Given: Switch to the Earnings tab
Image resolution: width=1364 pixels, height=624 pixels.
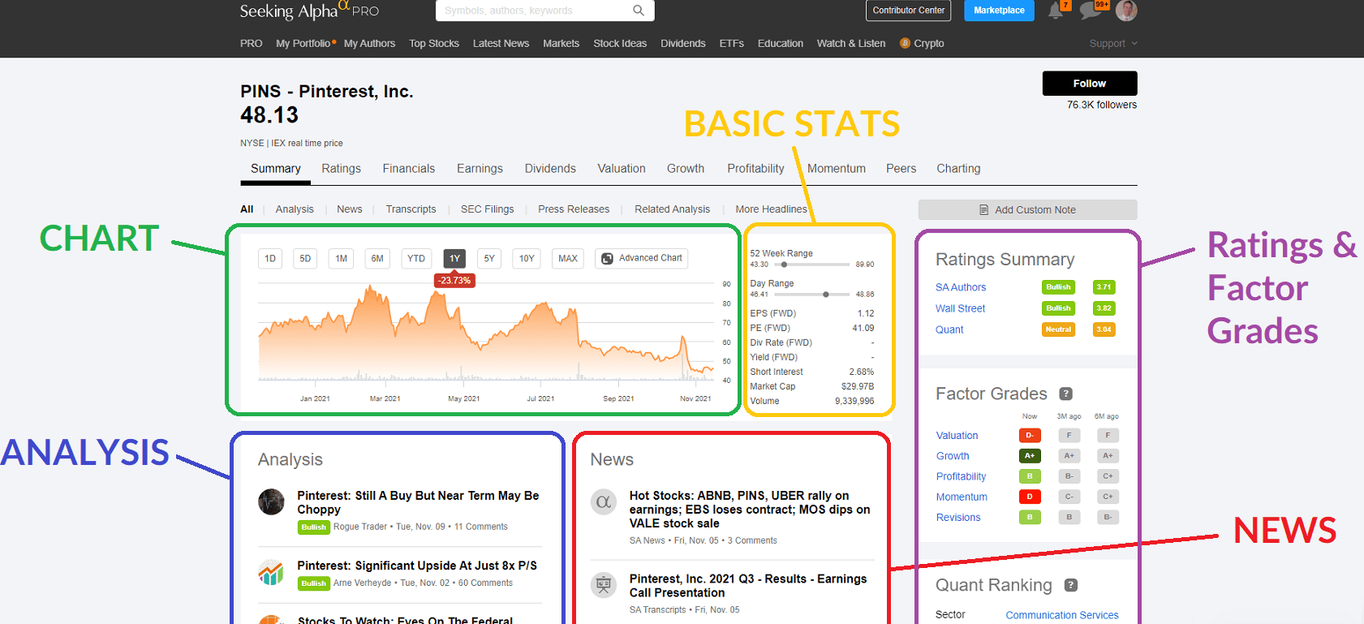Looking at the screenshot, I should point(480,169).
